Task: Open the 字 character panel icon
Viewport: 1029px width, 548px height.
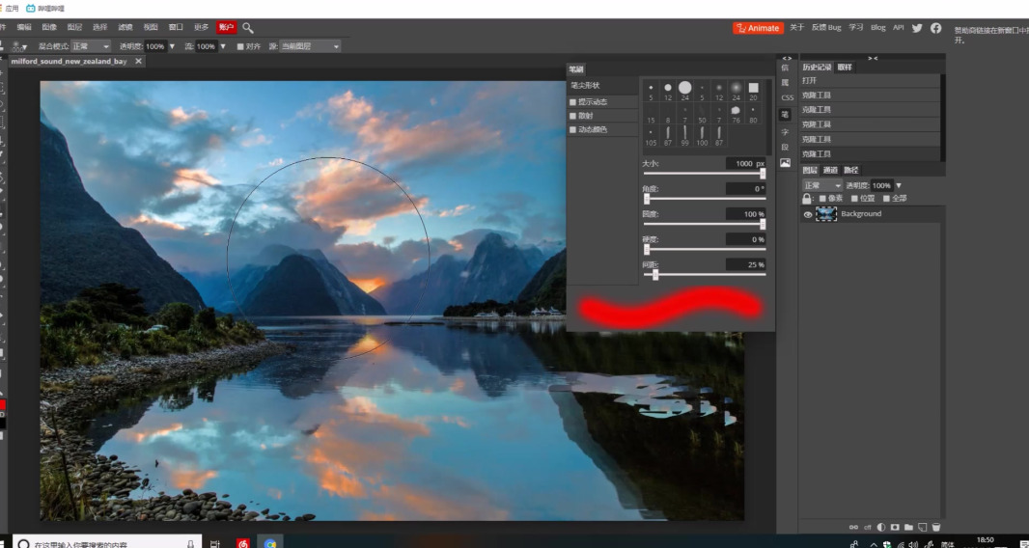Action: coord(785,132)
